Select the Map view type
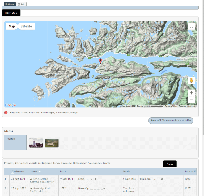The height and width of the screenshot is (196, 204). [12, 26]
